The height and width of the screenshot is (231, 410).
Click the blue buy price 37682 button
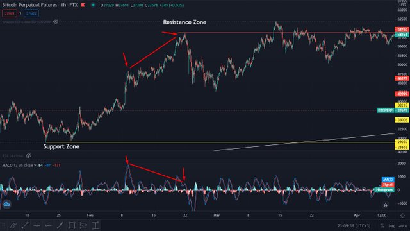click(x=31, y=13)
